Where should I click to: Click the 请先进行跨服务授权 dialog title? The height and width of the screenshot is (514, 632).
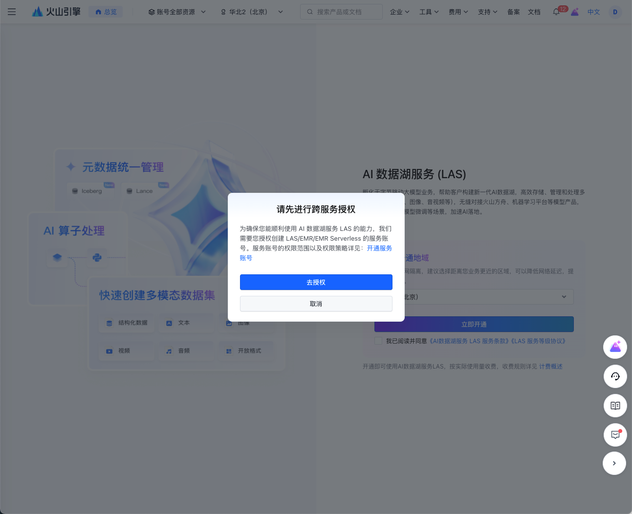pos(316,209)
